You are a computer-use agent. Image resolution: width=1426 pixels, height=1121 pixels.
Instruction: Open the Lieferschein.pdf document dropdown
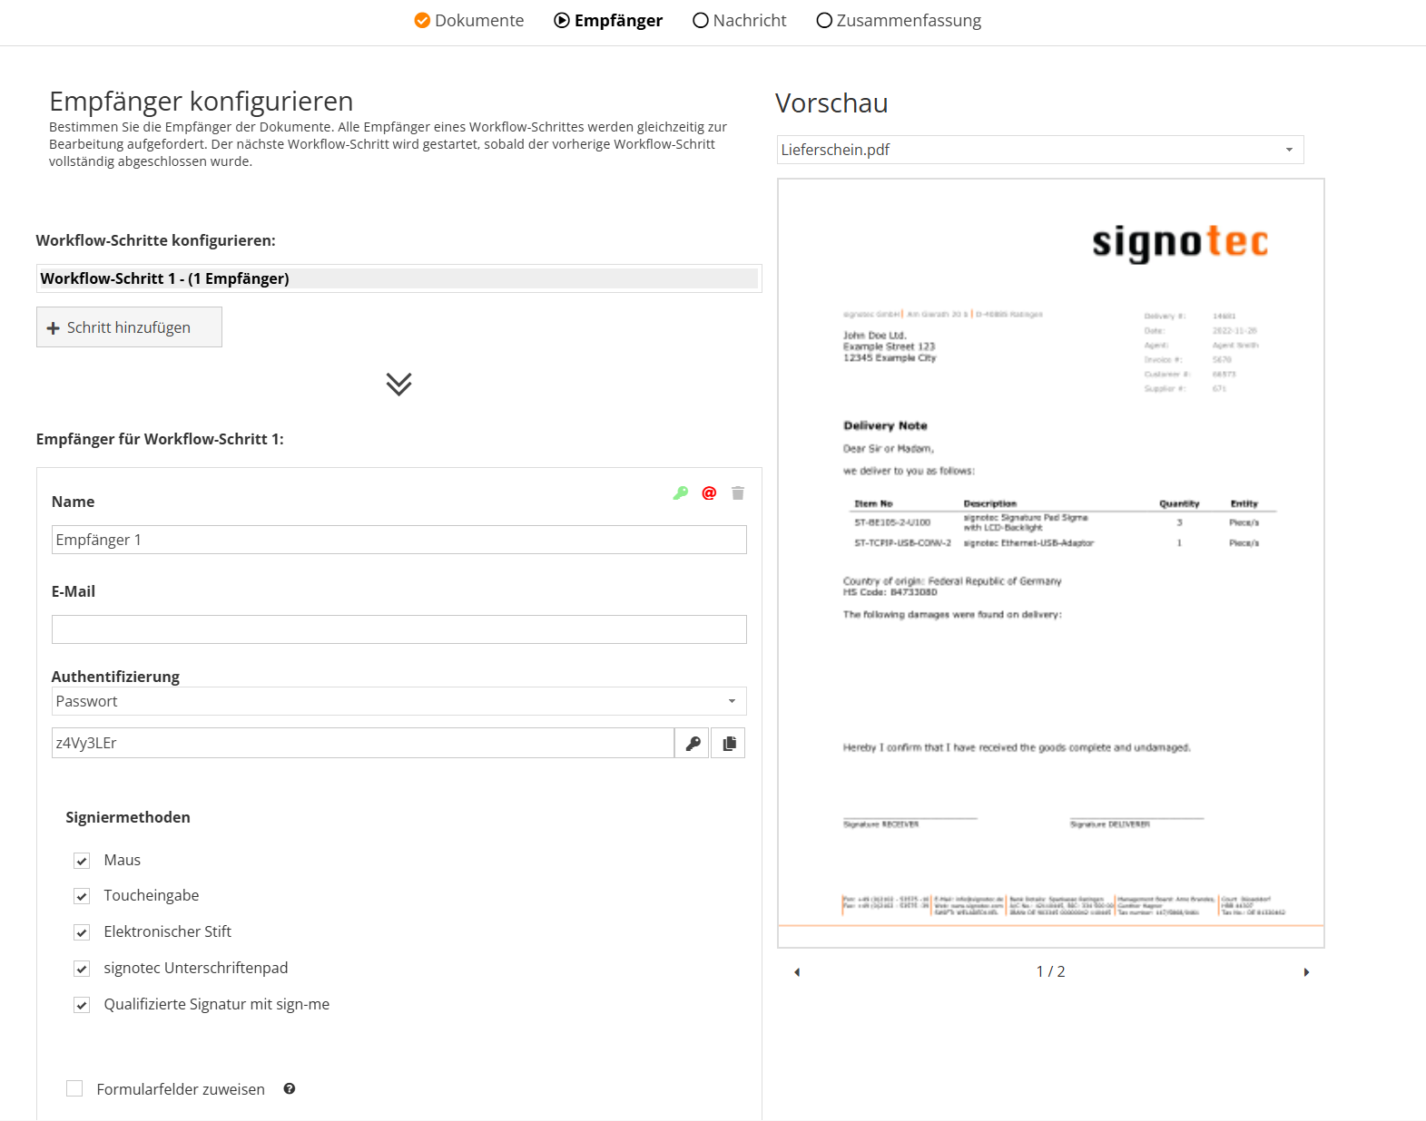coord(1040,150)
